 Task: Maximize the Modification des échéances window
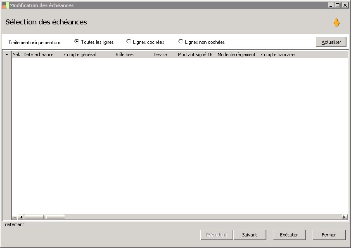(x=338, y=5)
